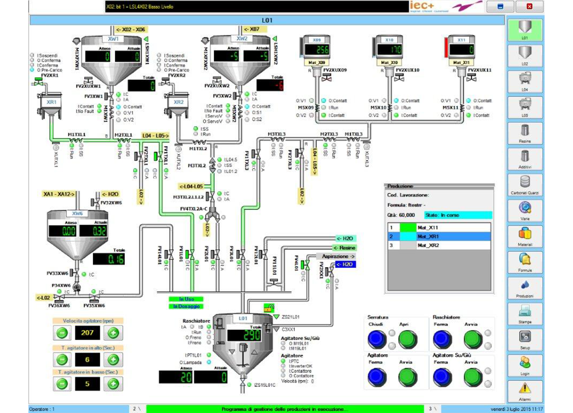Open the L02 line view in sidebar

tap(524, 54)
